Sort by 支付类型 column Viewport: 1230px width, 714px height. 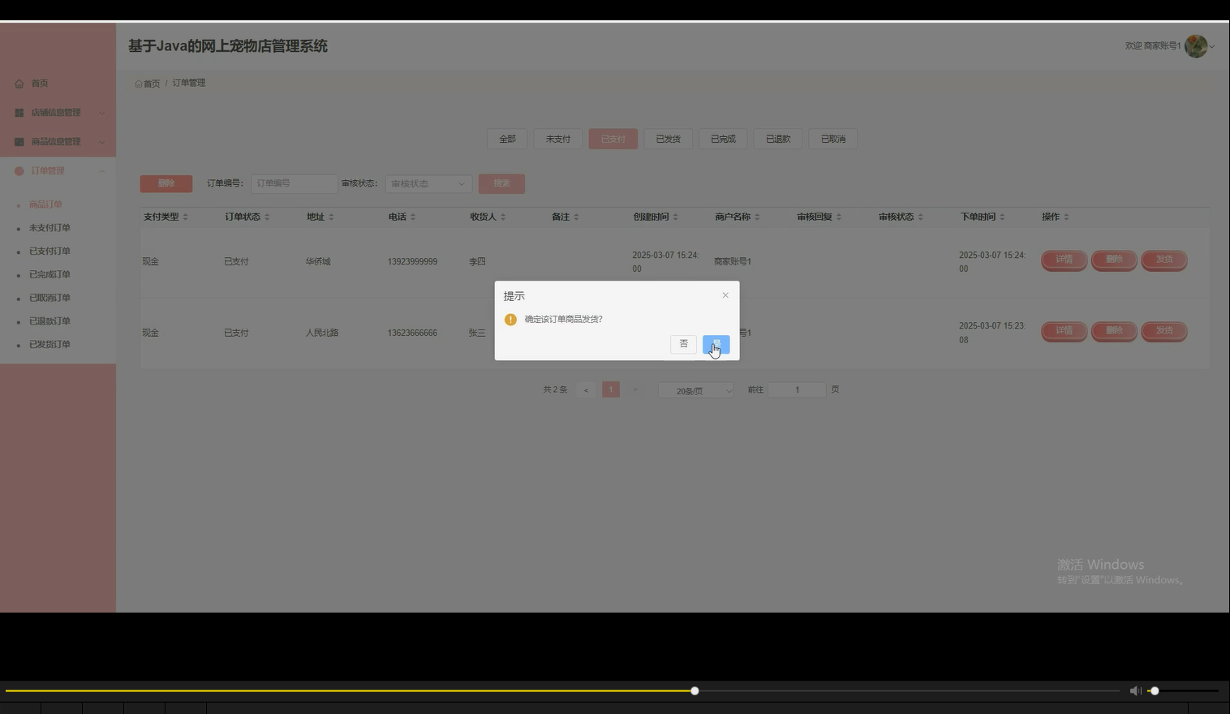point(185,217)
